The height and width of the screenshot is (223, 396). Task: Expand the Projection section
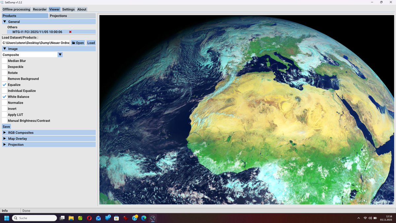[49, 144]
